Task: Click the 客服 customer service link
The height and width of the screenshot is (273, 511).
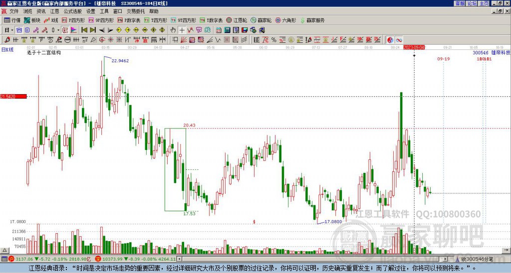Action: [460, 3]
